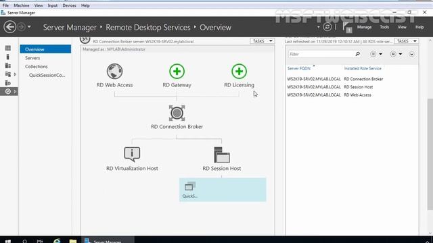
Task: Sort by Installed Role Service column
Action: 363,68
